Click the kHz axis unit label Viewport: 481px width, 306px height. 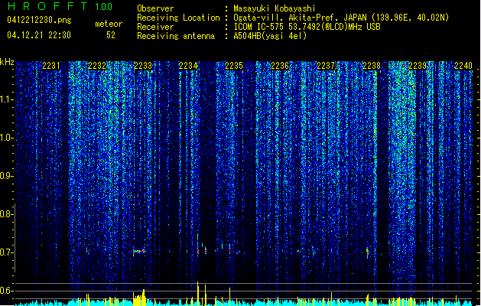(7, 62)
